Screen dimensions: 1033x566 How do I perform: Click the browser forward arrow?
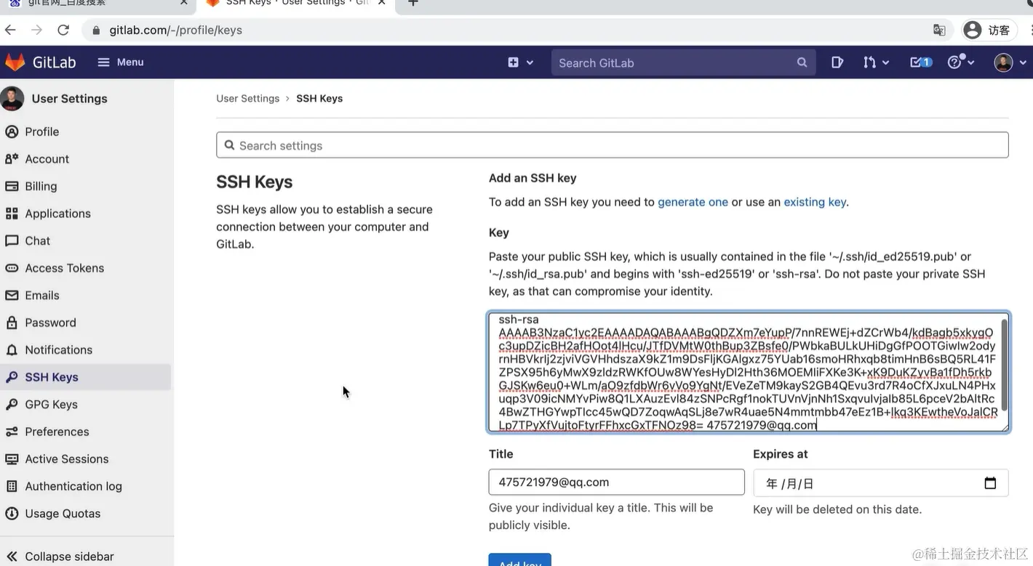(x=36, y=30)
